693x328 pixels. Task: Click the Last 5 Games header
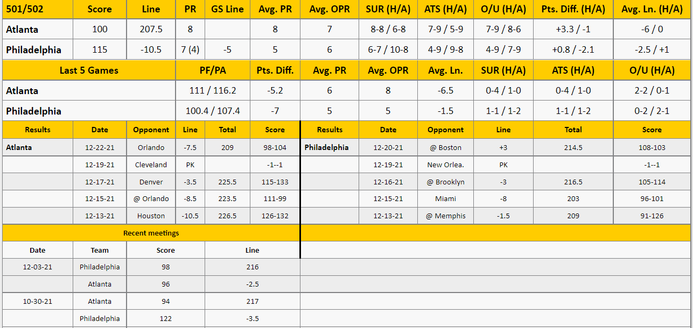click(89, 70)
